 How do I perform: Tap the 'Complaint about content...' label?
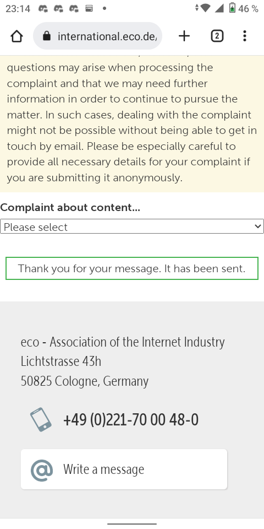click(70, 208)
